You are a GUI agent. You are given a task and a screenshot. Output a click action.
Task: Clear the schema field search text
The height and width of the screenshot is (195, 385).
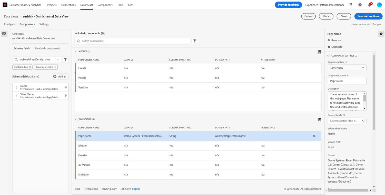[58, 60]
